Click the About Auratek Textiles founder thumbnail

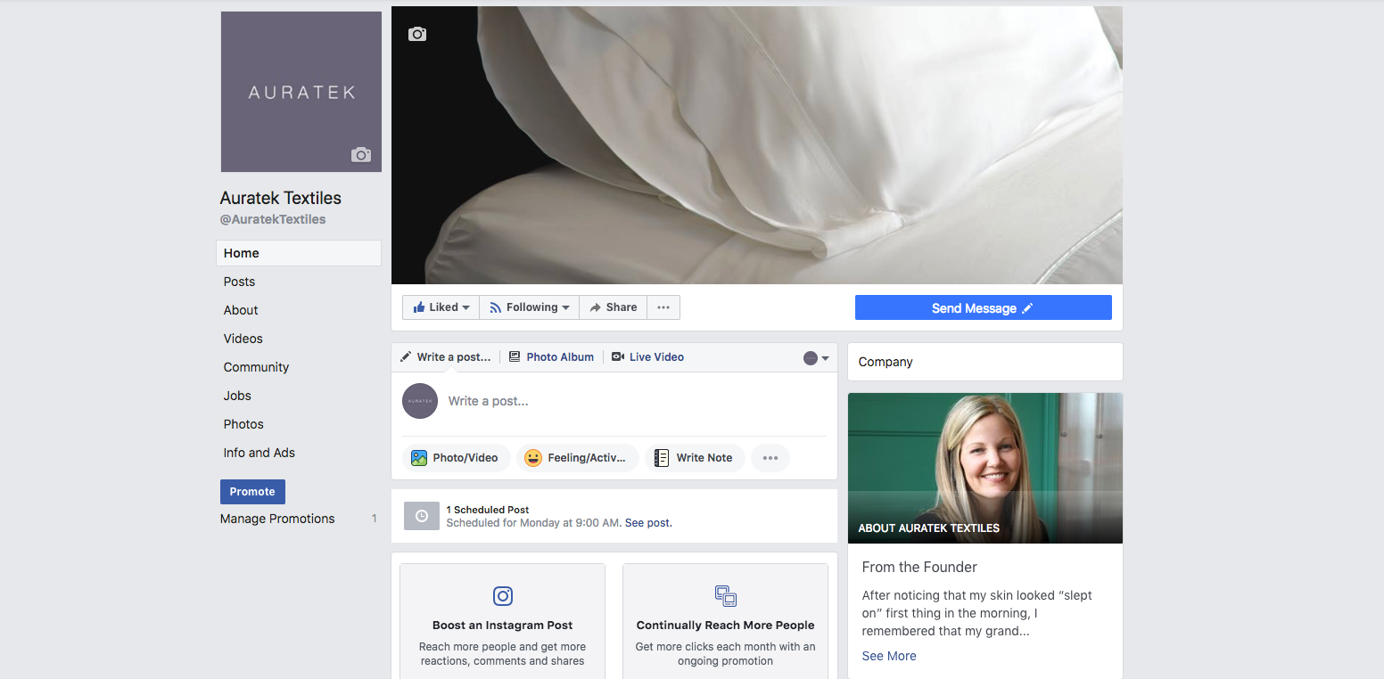tap(984, 468)
